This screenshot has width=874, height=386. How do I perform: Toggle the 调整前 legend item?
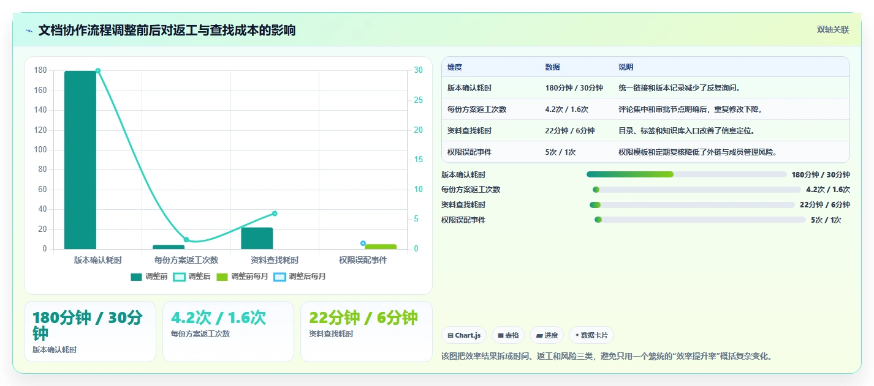[x=149, y=277]
